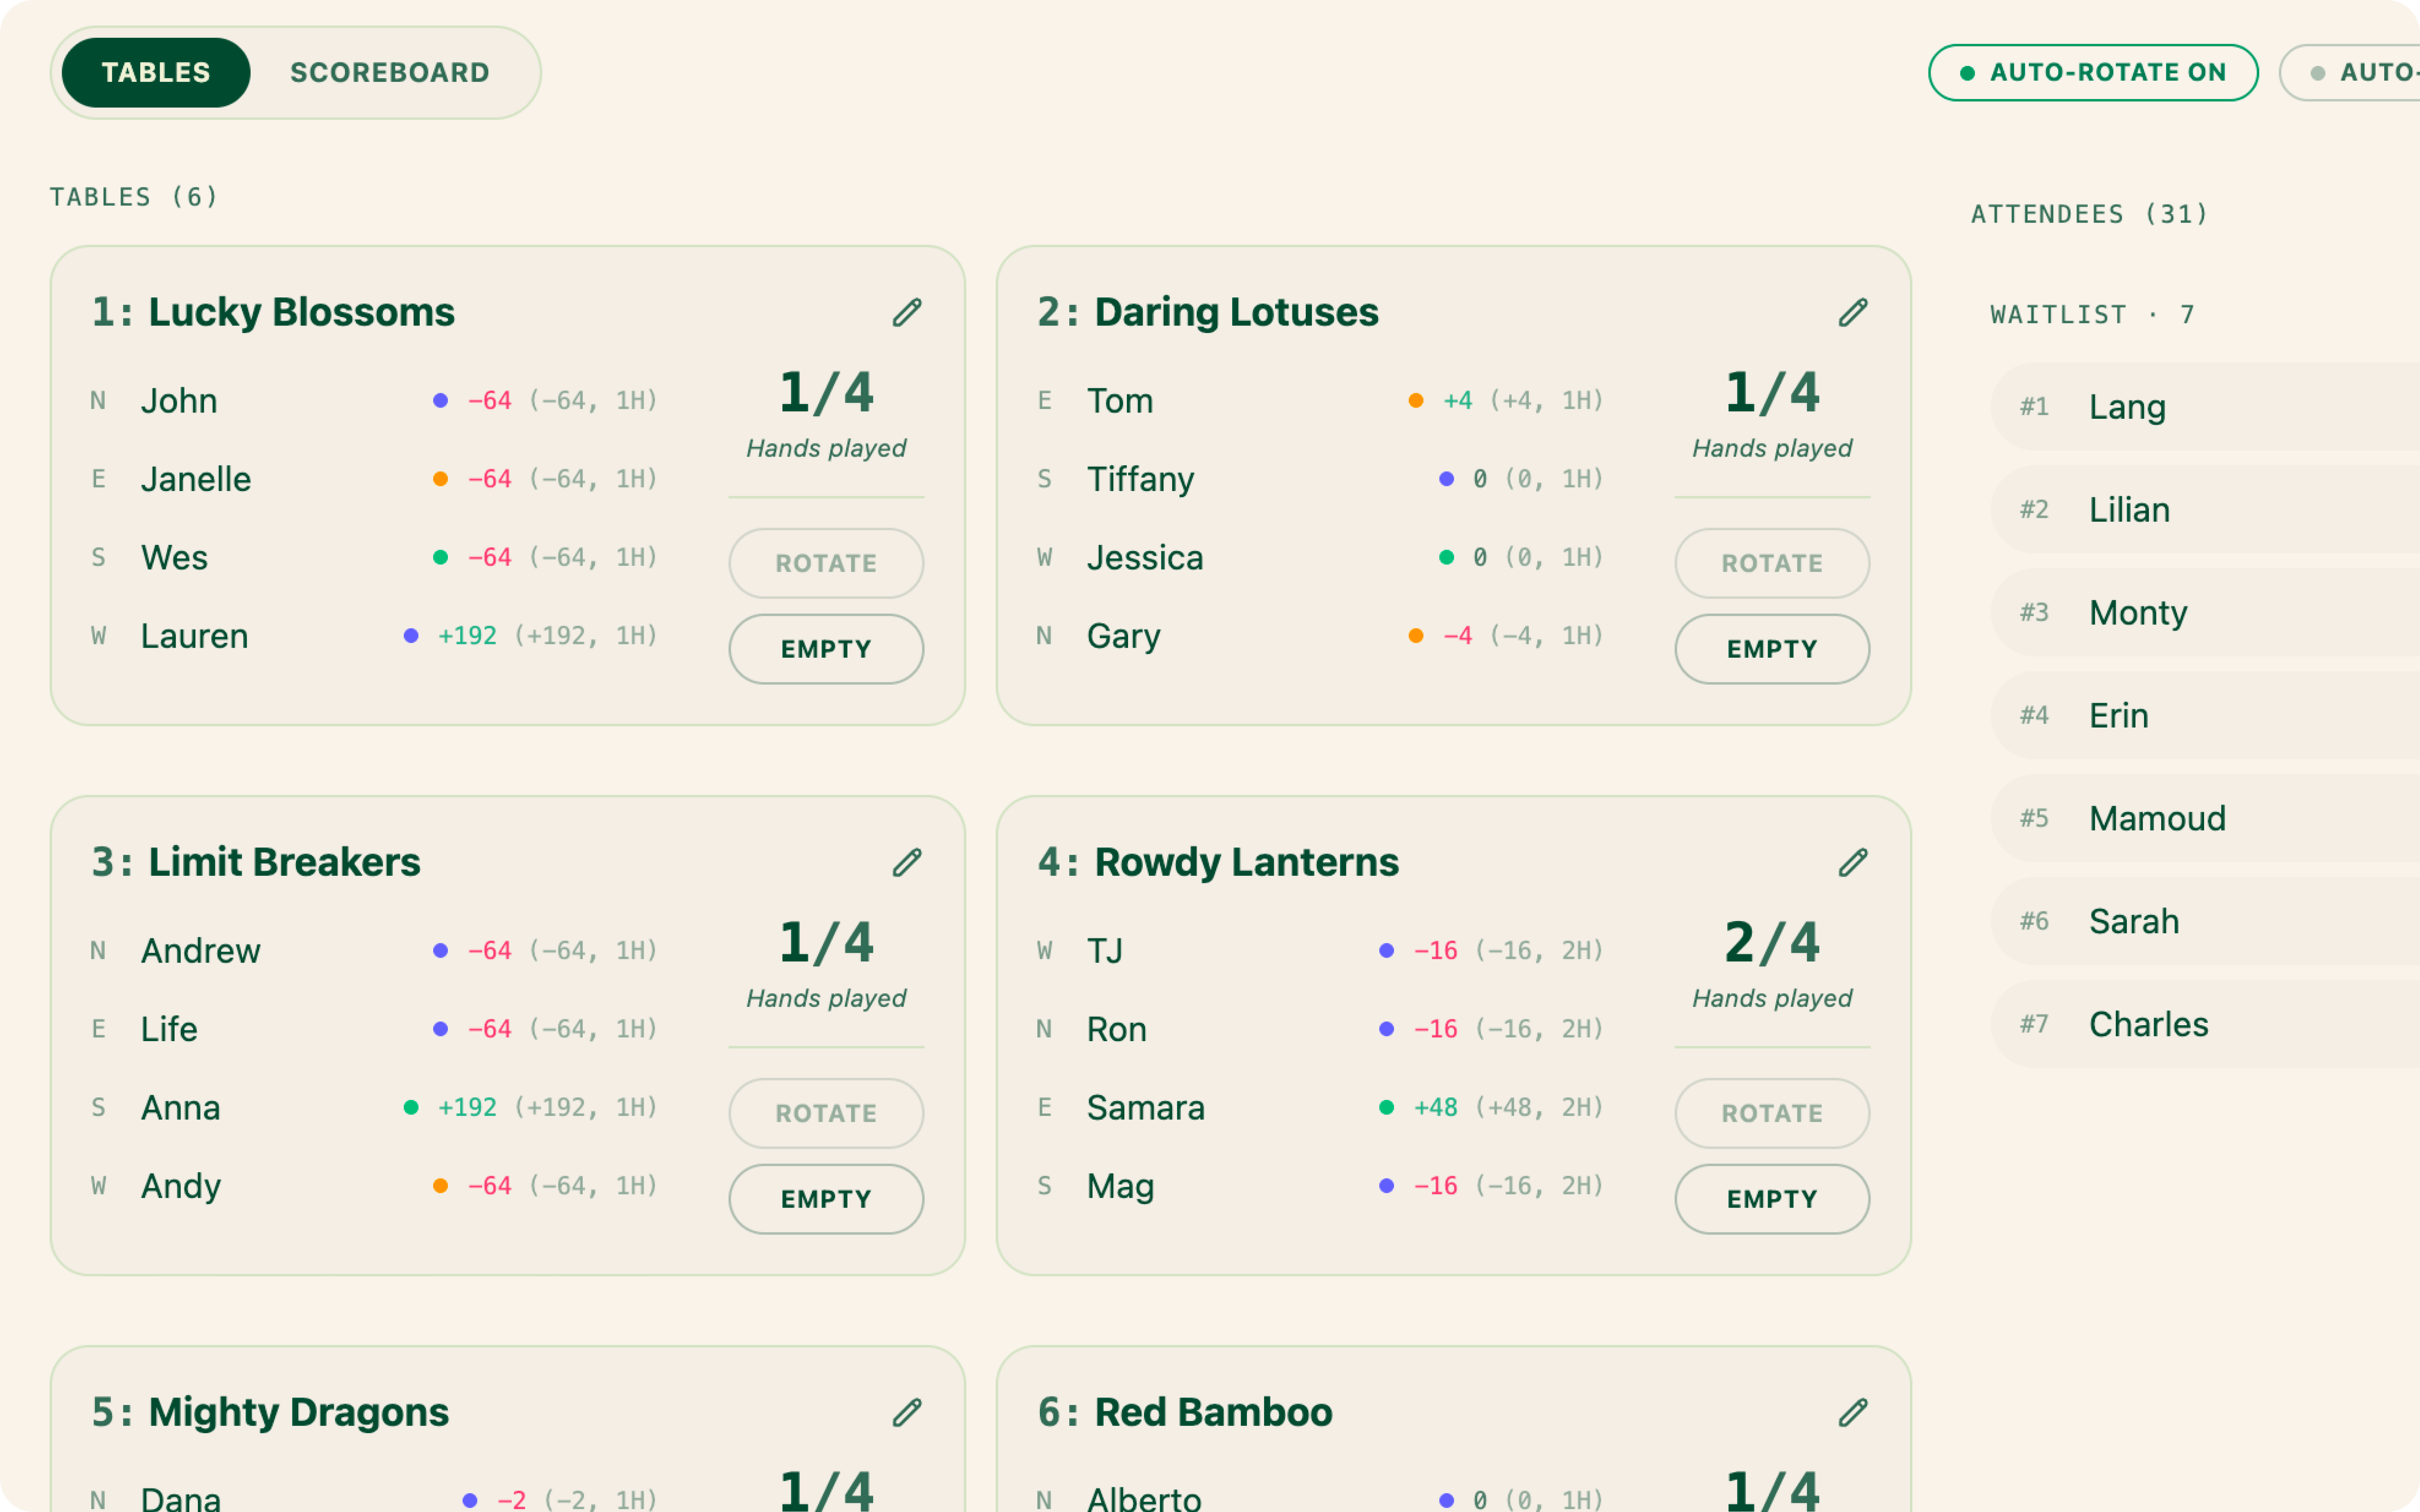Select waitlist entry #5 Mamoud

pyautogui.click(x=2205, y=819)
